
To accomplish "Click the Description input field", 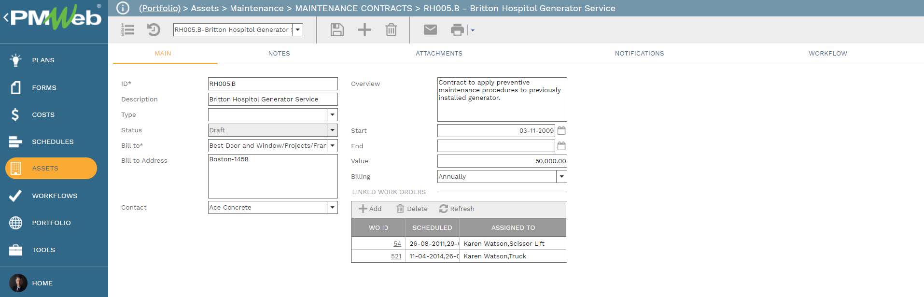I will (x=273, y=99).
